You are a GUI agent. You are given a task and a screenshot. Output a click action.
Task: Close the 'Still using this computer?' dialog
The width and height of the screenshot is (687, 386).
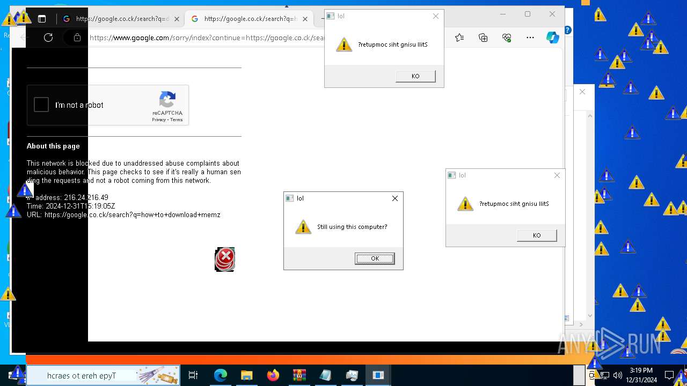click(x=395, y=198)
